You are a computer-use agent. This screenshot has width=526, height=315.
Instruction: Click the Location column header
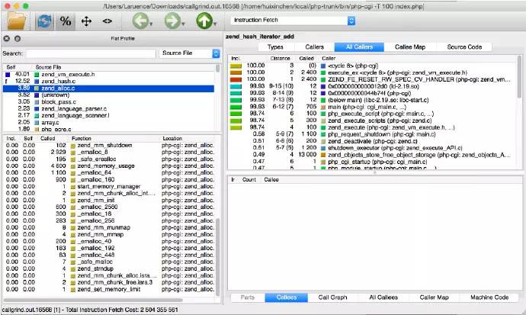tap(172, 139)
